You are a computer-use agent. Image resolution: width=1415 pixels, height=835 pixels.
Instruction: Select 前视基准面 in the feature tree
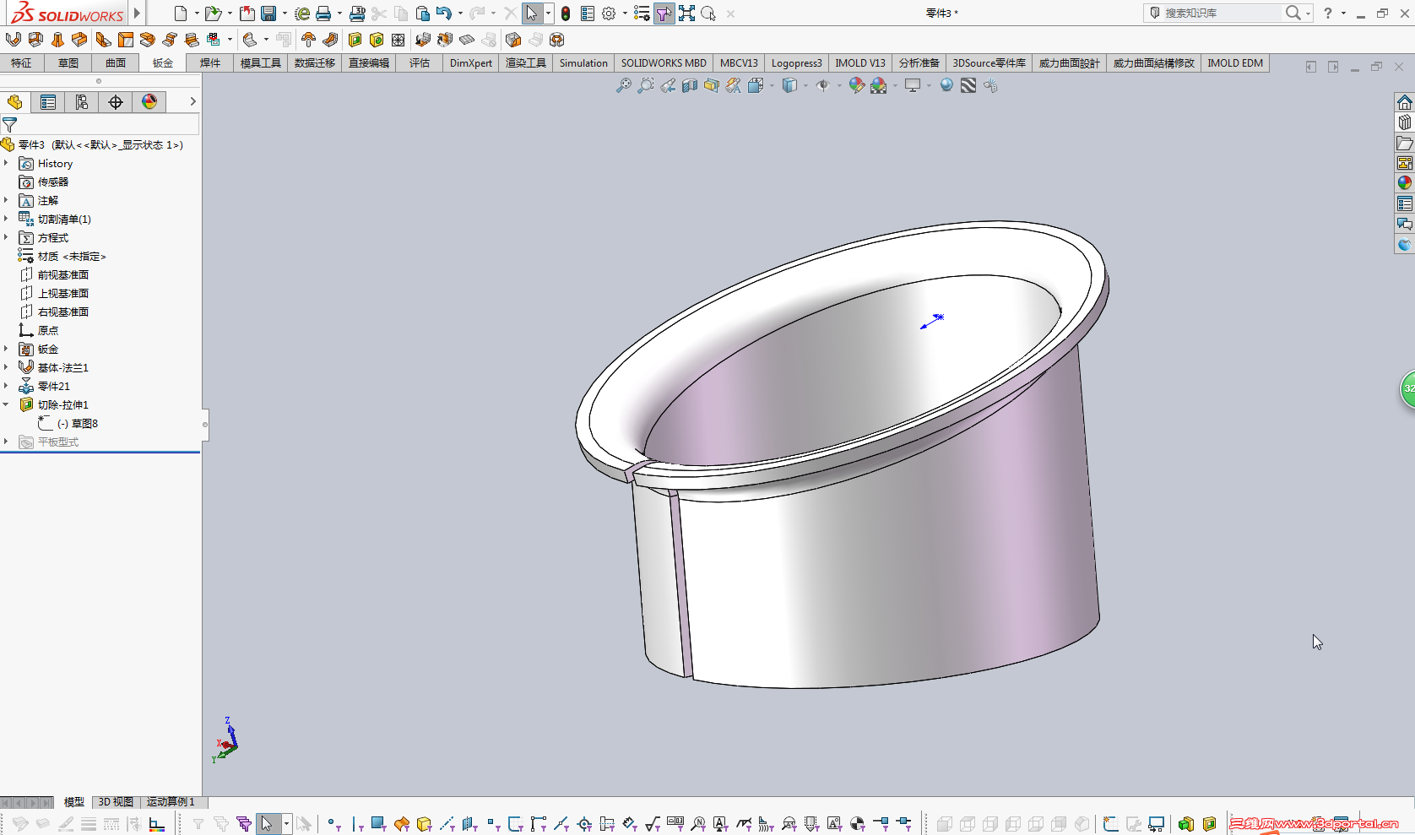(63, 274)
